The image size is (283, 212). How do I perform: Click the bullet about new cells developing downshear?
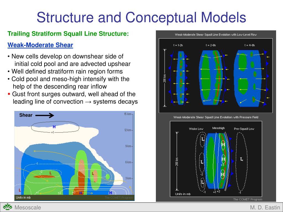pos(69,60)
